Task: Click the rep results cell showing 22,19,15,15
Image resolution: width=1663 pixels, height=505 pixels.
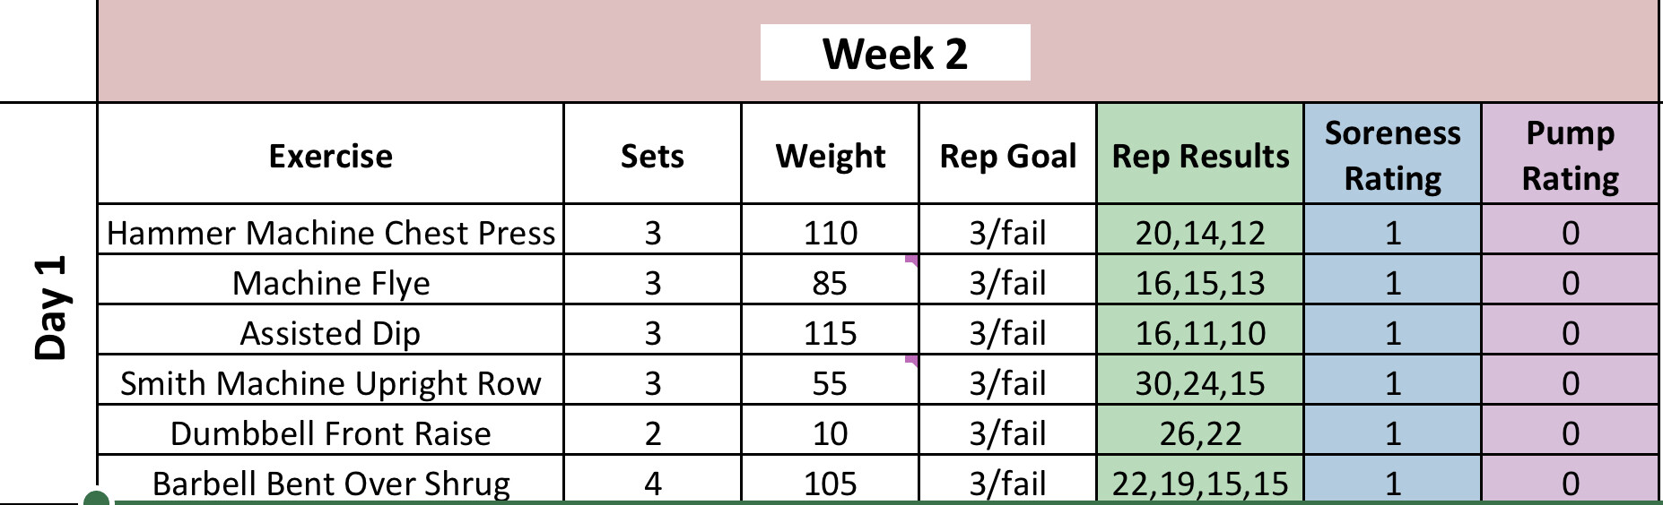Action: 1200,482
